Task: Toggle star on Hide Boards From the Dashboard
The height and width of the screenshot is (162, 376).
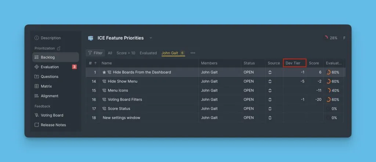Action: click(x=104, y=72)
